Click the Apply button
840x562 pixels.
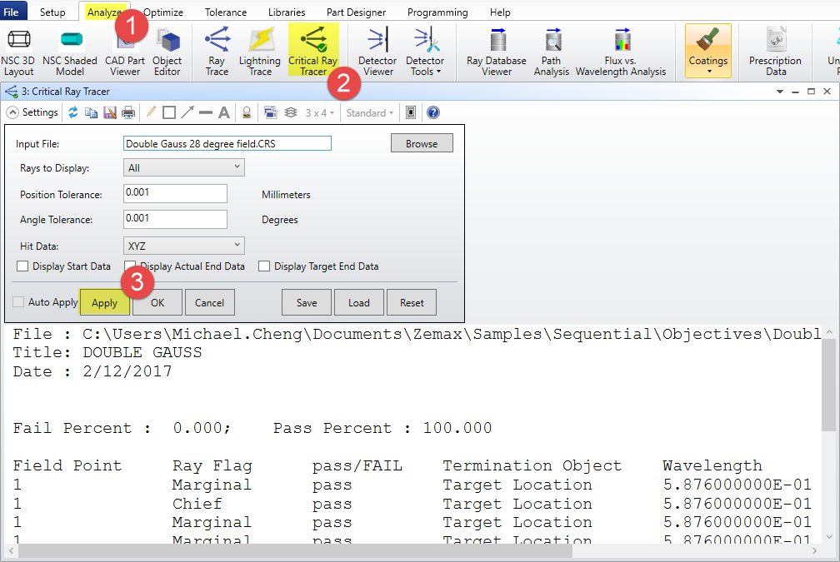point(104,303)
